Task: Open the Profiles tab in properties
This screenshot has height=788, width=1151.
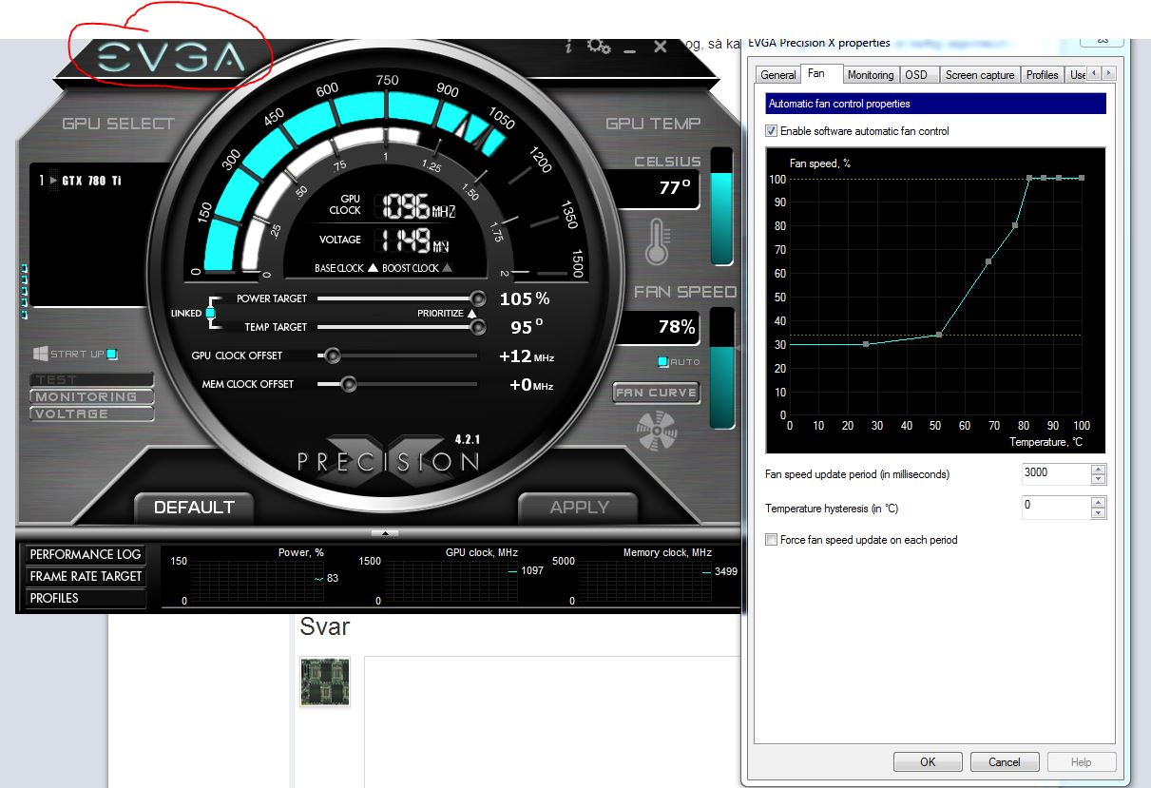Action: [1043, 75]
